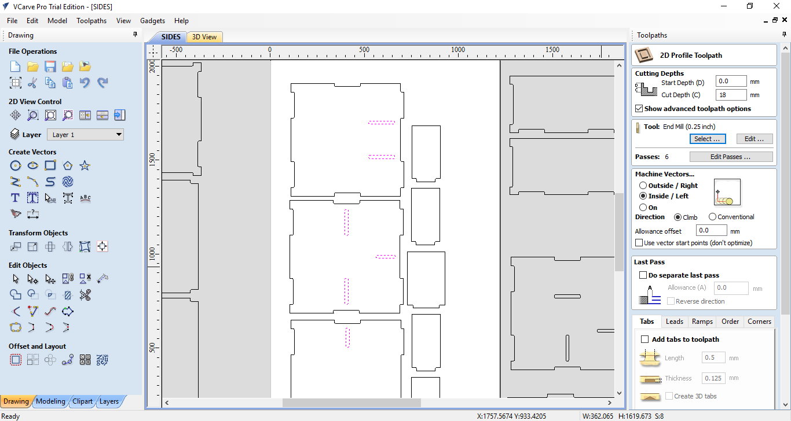Draw a rectangle vector
The image size is (791, 421).
50,166
